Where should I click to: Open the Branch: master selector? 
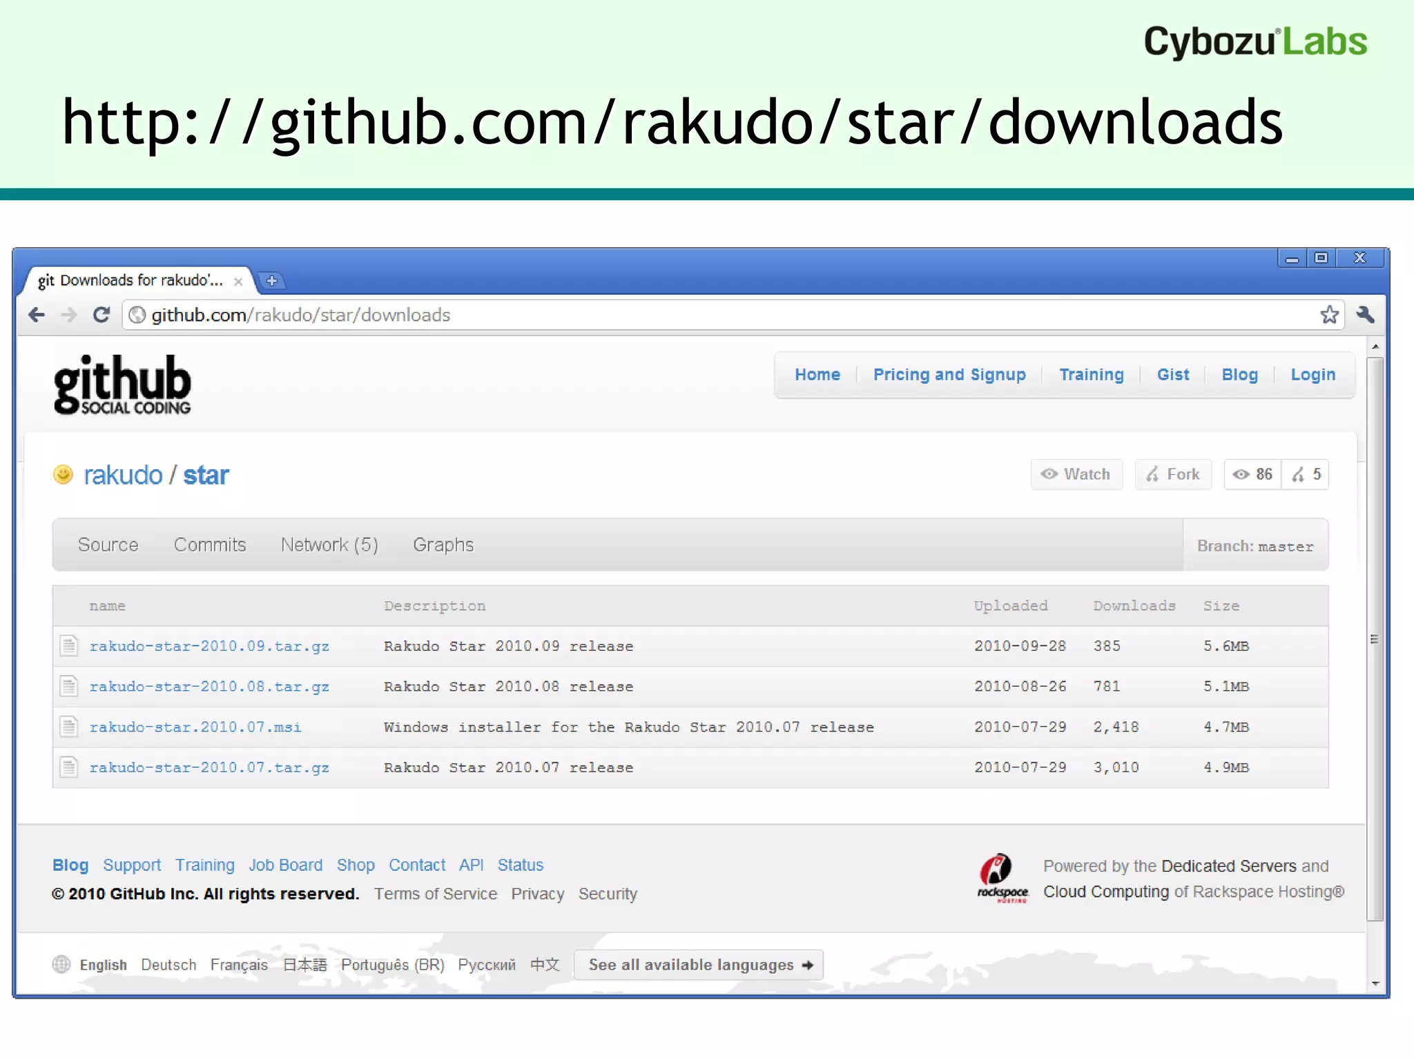pos(1255,546)
